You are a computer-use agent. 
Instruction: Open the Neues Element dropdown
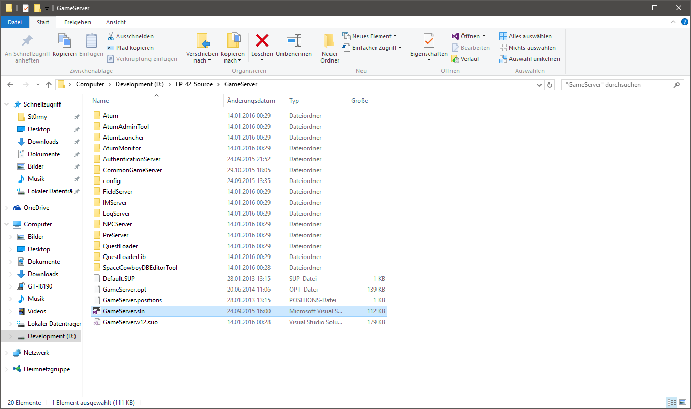click(370, 36)
